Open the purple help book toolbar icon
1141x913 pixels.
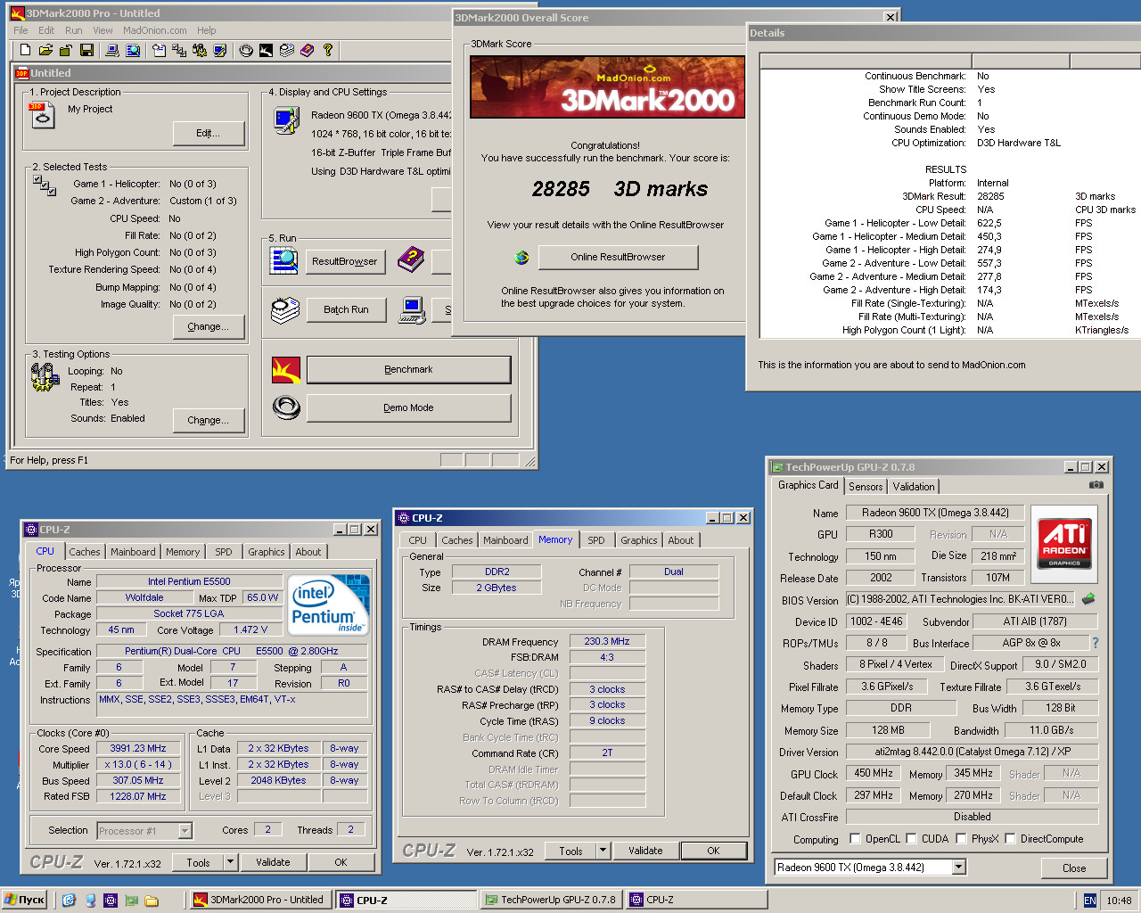point(308,50)
